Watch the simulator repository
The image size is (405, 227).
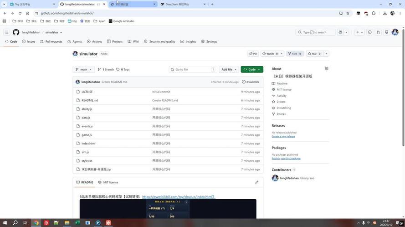coord(270,54)
